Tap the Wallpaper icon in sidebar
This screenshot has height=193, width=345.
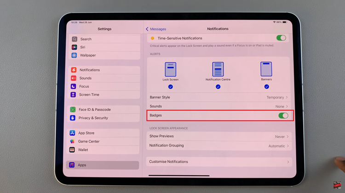(x=74, y=55)
